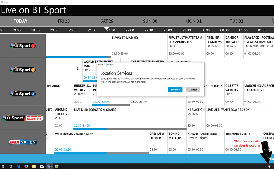Click the 19:00 time label
Screen dimensions: 274x169
(x=16, y=30)
